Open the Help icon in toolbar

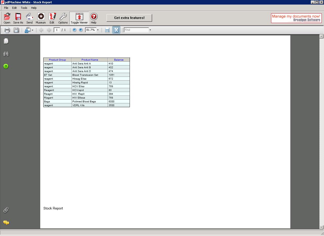[94, 18]
